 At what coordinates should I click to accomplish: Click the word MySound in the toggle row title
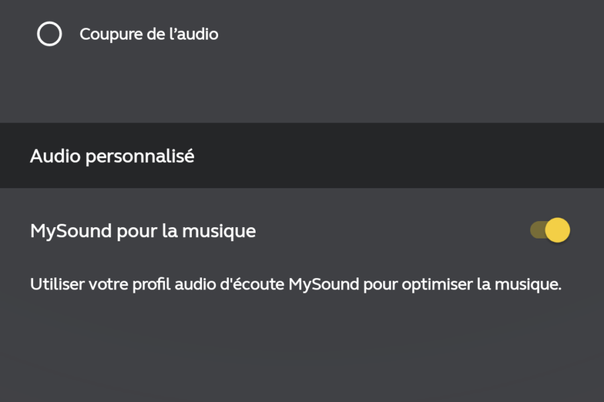point(71,232)
